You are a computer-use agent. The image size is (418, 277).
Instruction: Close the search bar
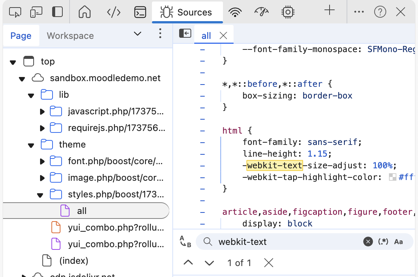269,263
